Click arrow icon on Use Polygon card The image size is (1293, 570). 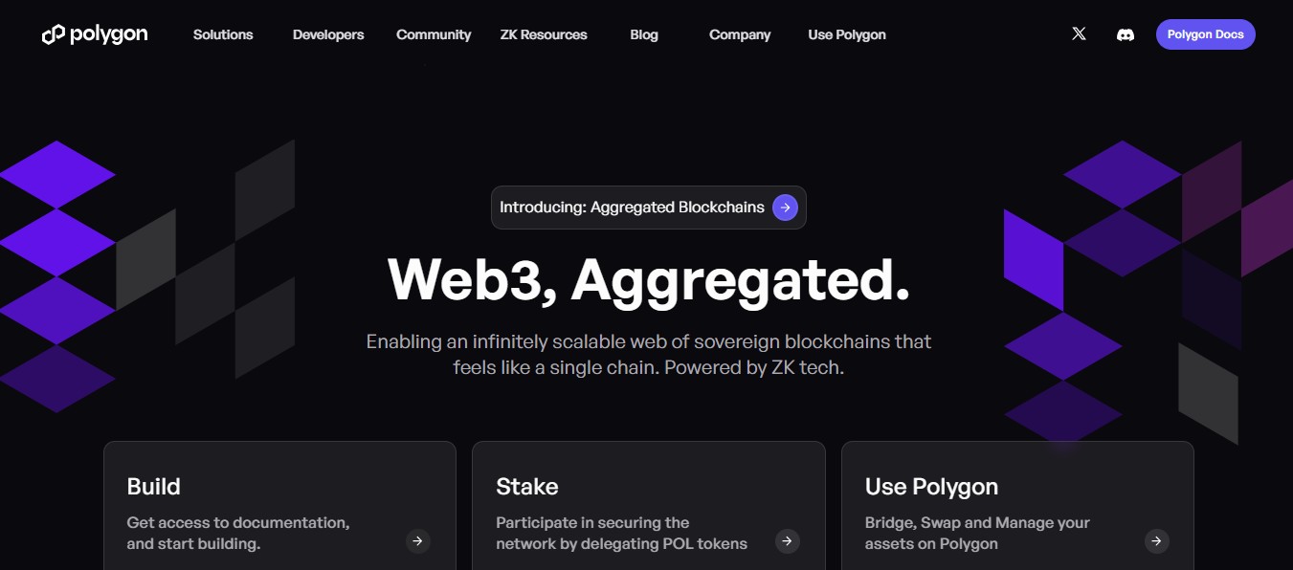(1156, 541)
